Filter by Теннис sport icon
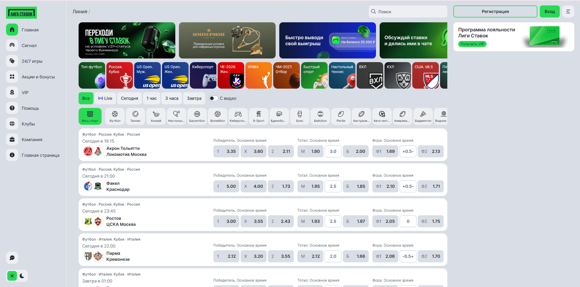This screenshot has height=287, width=580. pyautogui.click(x=135, y=116)
